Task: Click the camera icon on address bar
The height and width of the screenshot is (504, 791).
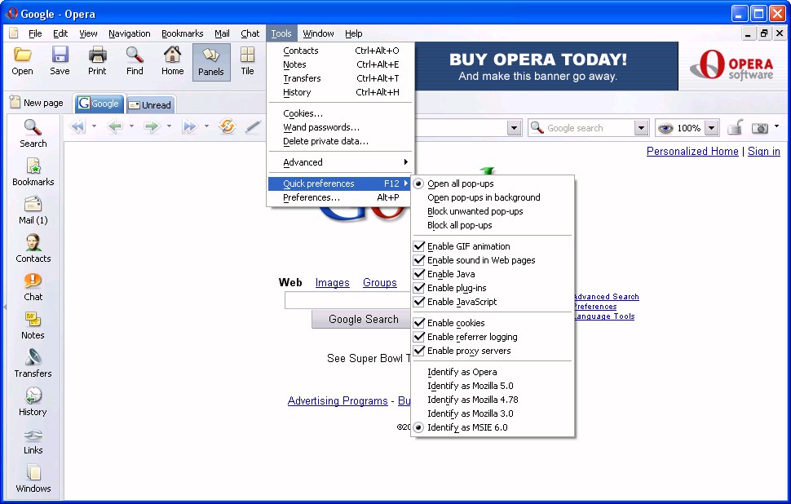Action: pos(760,128)
